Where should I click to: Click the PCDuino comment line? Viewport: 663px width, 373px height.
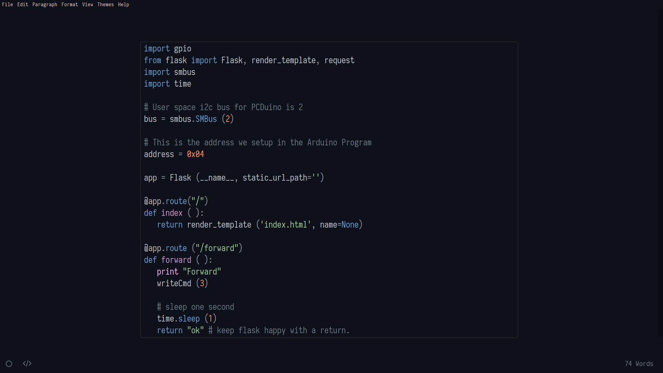coord(223,107)
